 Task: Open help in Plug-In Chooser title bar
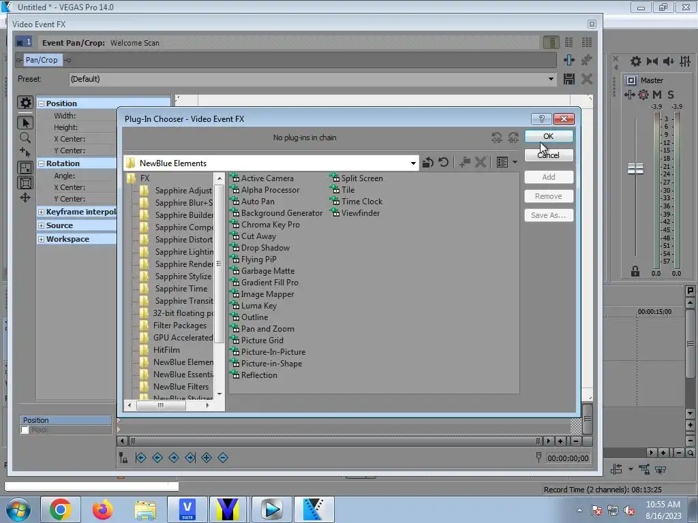(541, 118)
